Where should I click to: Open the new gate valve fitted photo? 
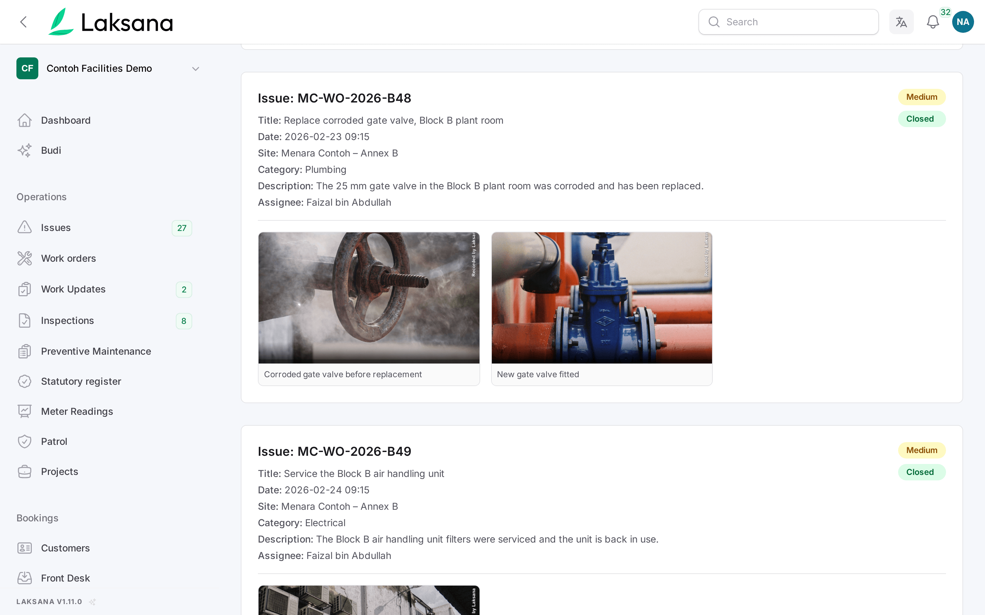click(602, 298)
